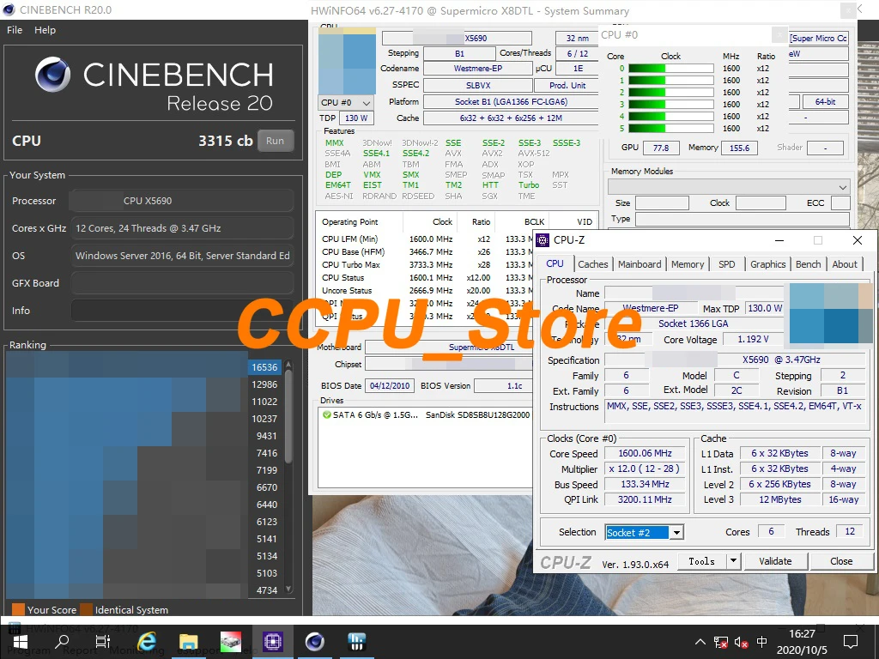Select ranking score 12986
Viewport: 879px width, 659px height.
264,384
